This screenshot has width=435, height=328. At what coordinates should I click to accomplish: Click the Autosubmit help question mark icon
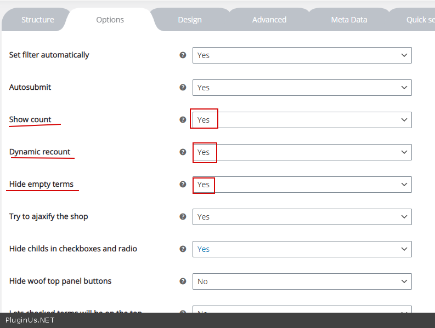pos(183,88)
